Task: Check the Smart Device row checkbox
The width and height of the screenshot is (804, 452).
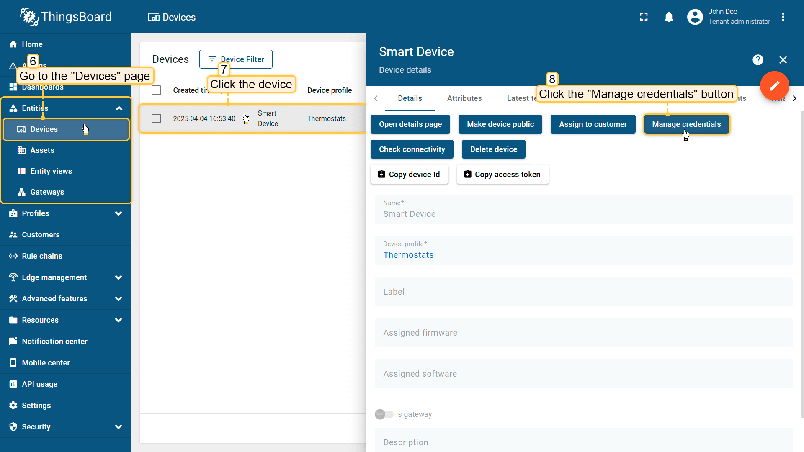Action: click(x=156, y=118)
